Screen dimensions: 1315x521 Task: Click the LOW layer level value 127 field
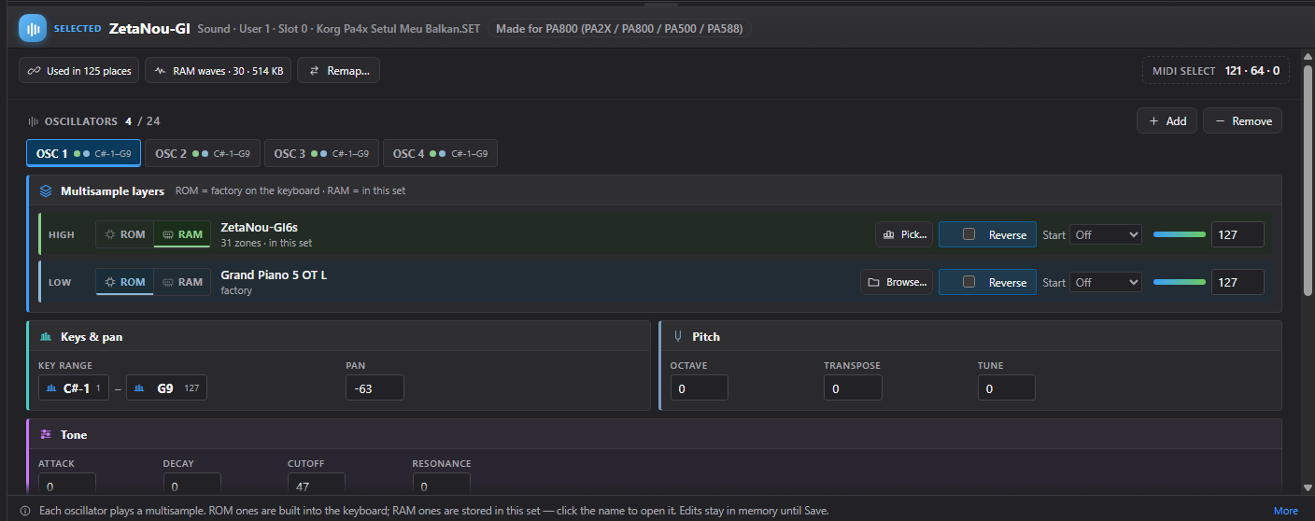[1237, 282]
